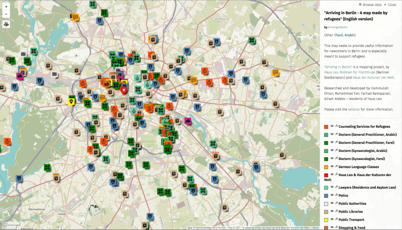Follow the 'website' link for more information
This screenshot has height=230, width=402.
tap(354, 109)
